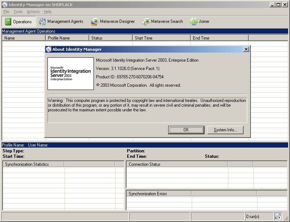
Task: Click the Synchronization Errors column header
Action: 159,193
